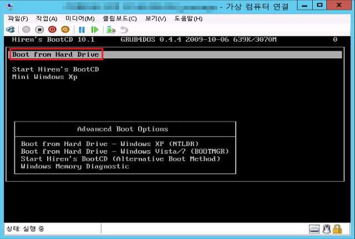Click the keyboard status bar icon
Screen dimensions: 355x239
pyautogui.click(x=315, y=229)
